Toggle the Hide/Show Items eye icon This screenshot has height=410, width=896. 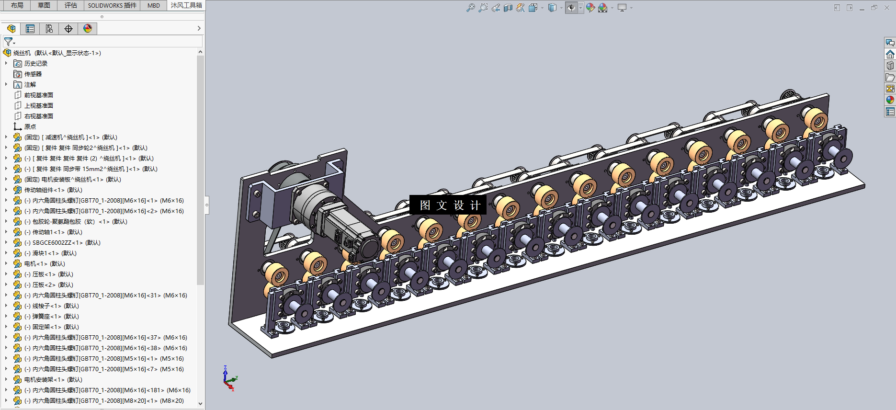571,8
